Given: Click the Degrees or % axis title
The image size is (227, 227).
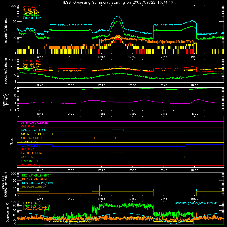Looking at the screenshot, I should (x=8, y=213).
